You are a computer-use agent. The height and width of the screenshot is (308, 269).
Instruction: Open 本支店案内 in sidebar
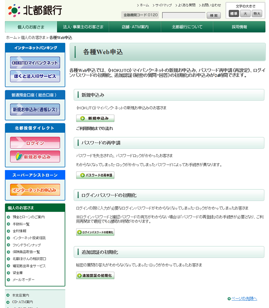click(20, 295)
